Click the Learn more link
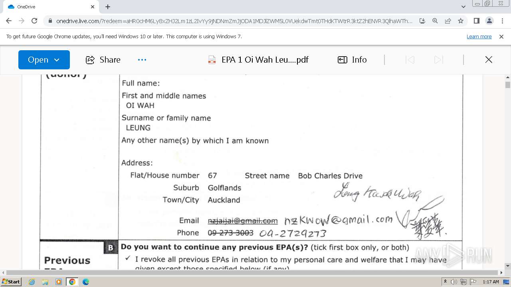 pyautogui.click(x=479, y=36)
